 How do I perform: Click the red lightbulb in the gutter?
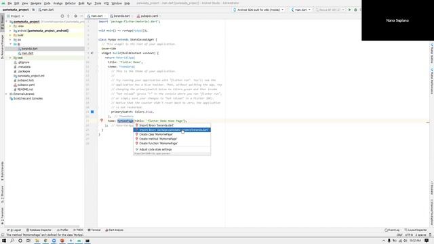click(x=102, y=121)
